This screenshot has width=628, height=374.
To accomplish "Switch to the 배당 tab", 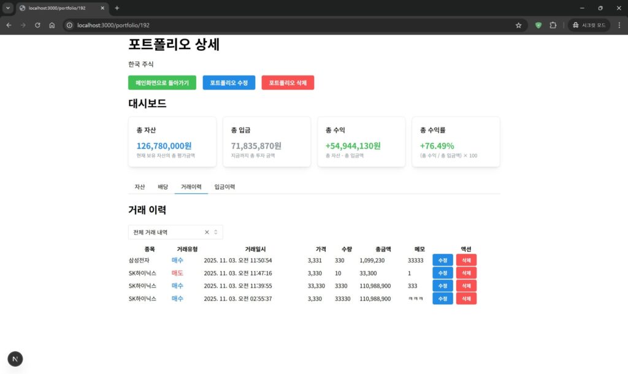I will [163, 186].
